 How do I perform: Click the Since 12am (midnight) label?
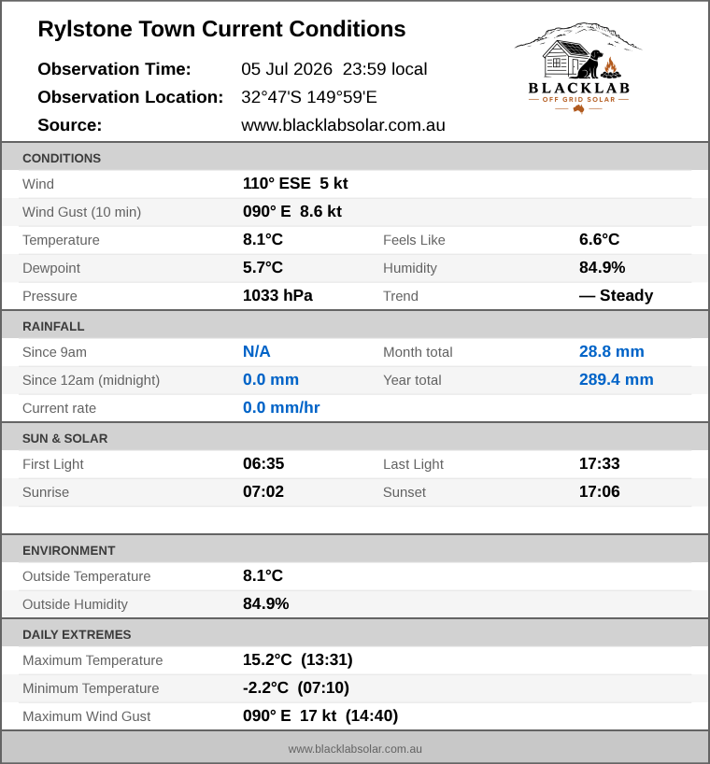click(92, 380)
